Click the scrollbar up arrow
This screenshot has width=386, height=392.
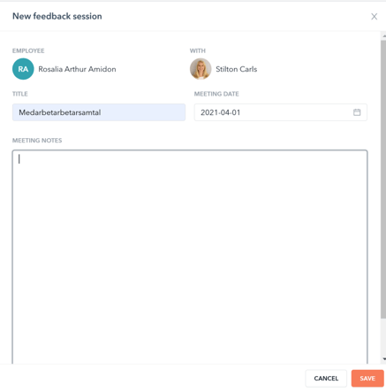(x=384, y=36)
